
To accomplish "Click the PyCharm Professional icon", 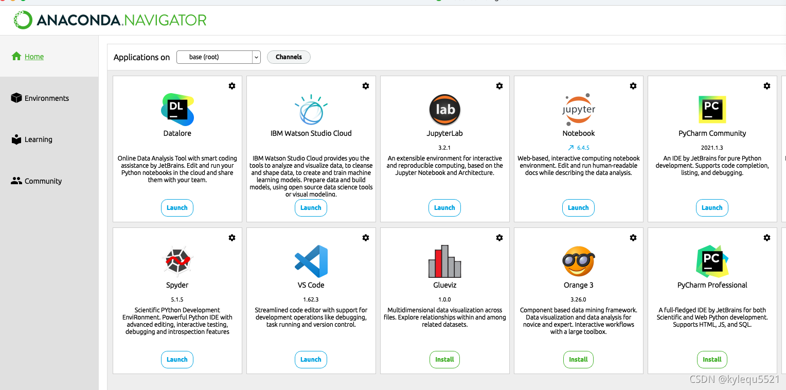I will pos(712,261).
